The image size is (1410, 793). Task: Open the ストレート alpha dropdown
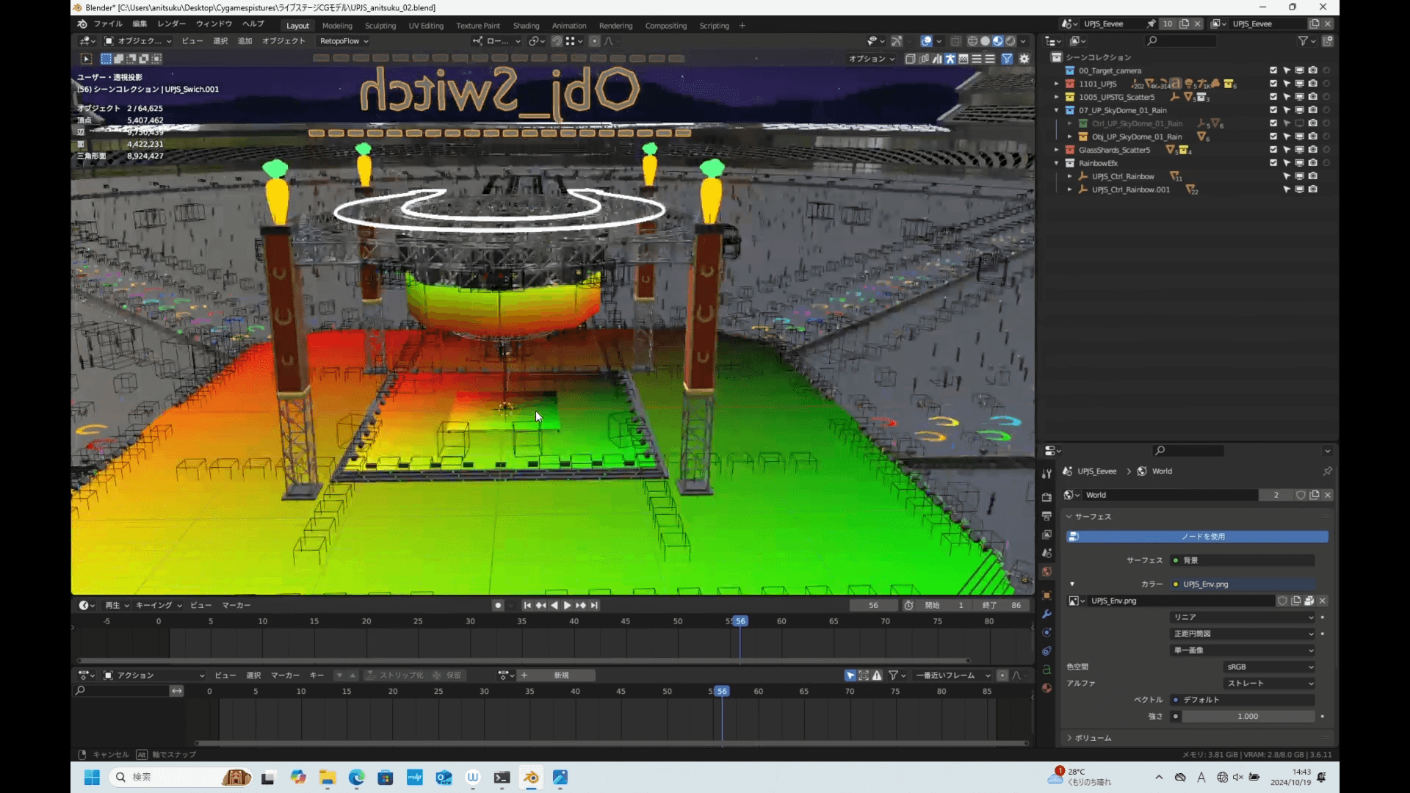(1270, 684)
